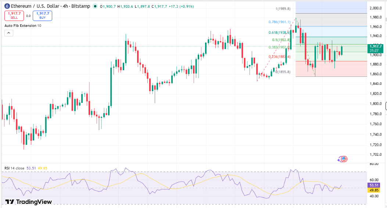This screenshot has height=208, width=387.
Task: Click the current price label 1,917.7 on axis
Action: click(375, 48)
